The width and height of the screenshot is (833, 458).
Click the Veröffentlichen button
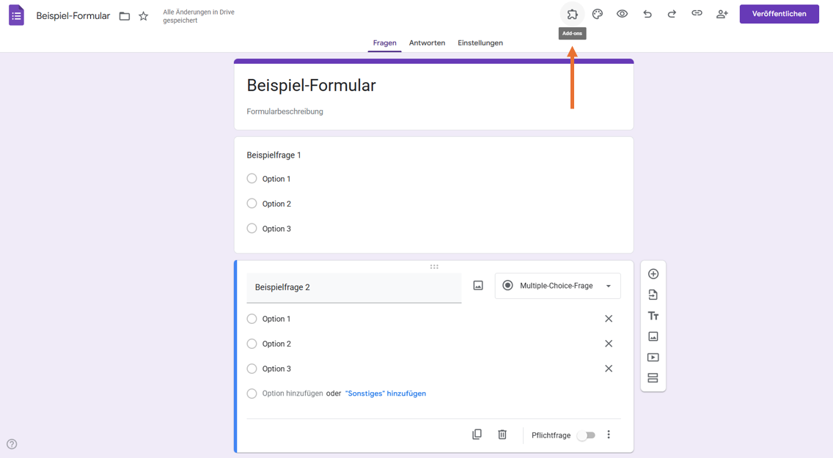click(x=779, y=14)
